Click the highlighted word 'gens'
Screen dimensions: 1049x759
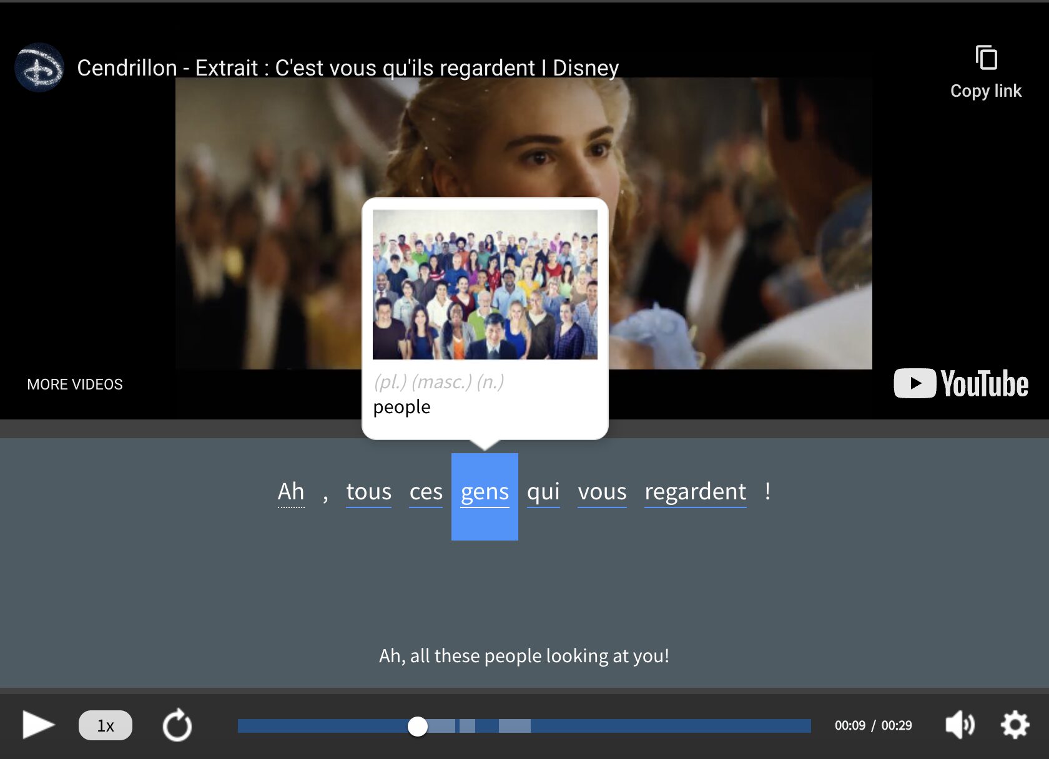pos(485,492)
